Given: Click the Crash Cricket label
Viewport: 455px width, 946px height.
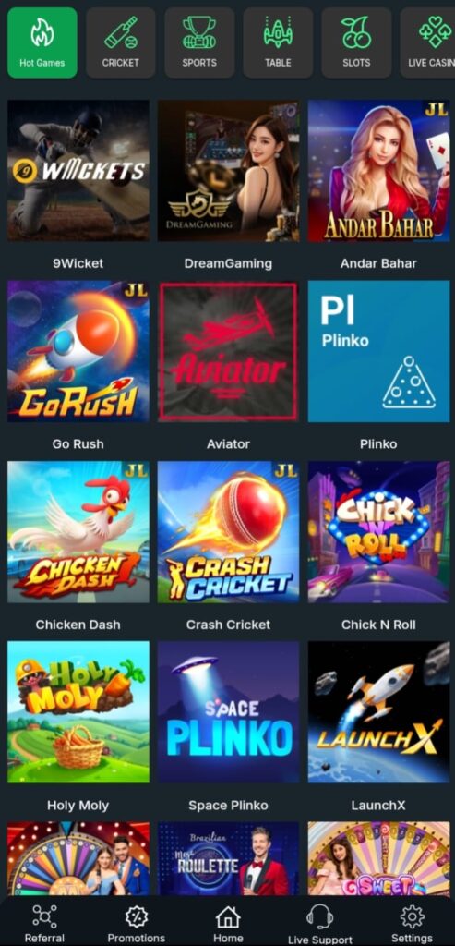Looking at the screenshot, I should (x=228, y=625).
